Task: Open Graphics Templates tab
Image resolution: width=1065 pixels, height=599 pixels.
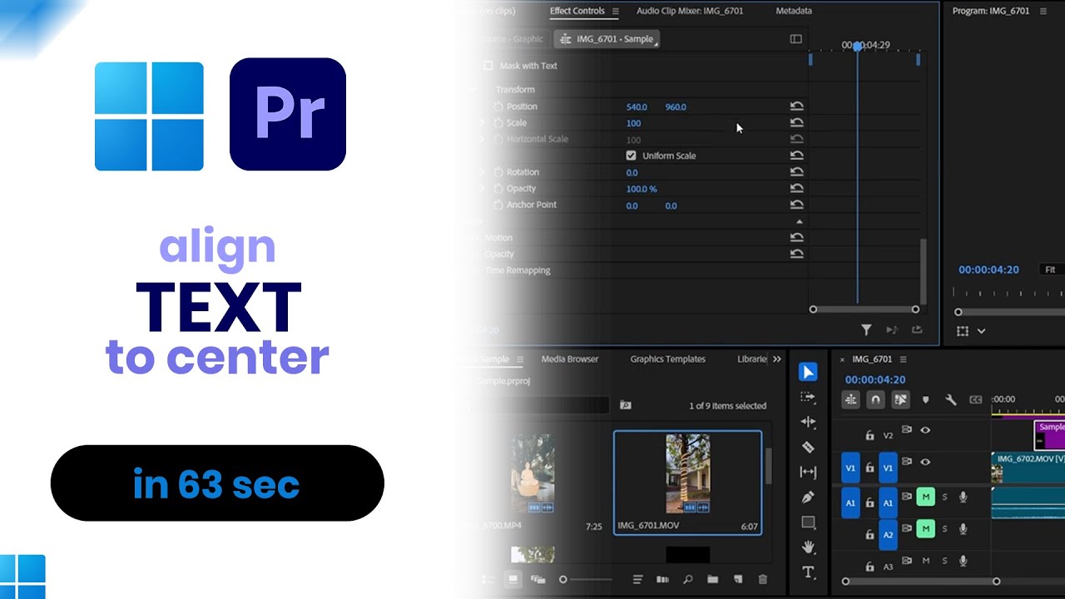Action: click(667, 359)
